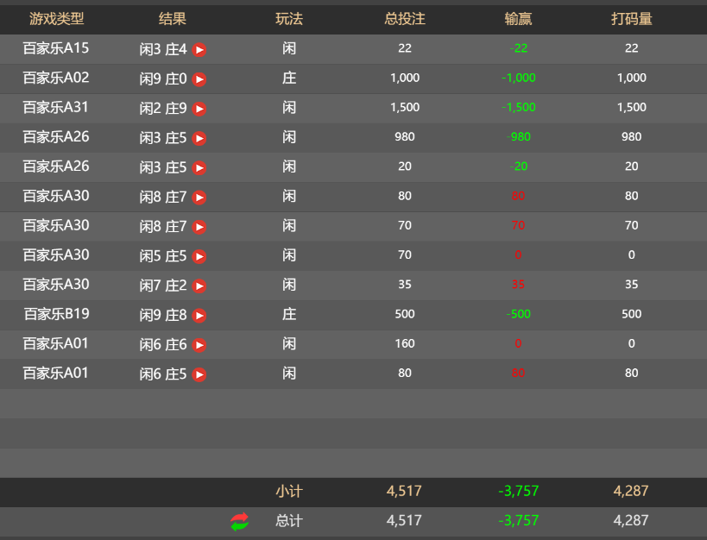The width and height of the screenshot is (707, 540).
Task: Click the 百家乐A31 game name cell
Action: click(56, 107)
